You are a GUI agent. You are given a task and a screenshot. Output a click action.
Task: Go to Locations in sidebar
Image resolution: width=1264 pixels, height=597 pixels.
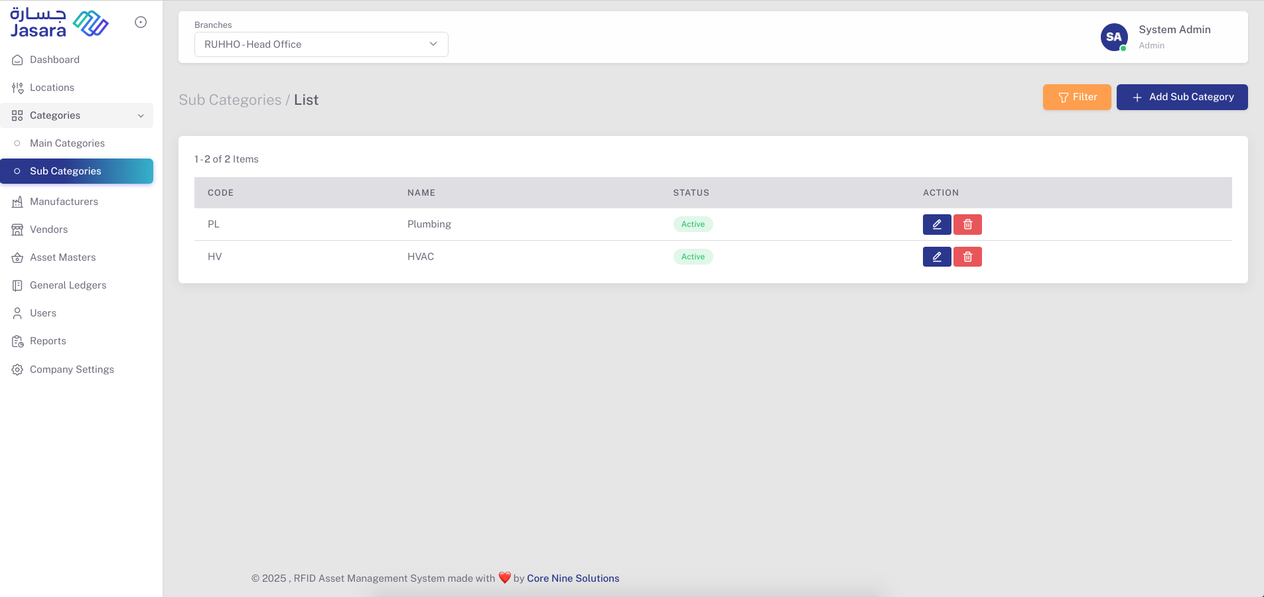52,88
